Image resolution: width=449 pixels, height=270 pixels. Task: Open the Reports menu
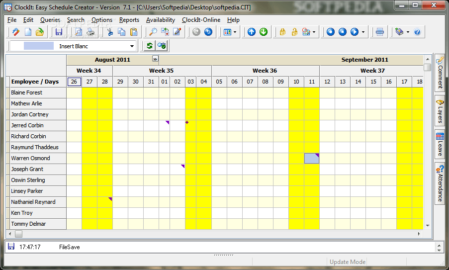(x=129, y=20)
